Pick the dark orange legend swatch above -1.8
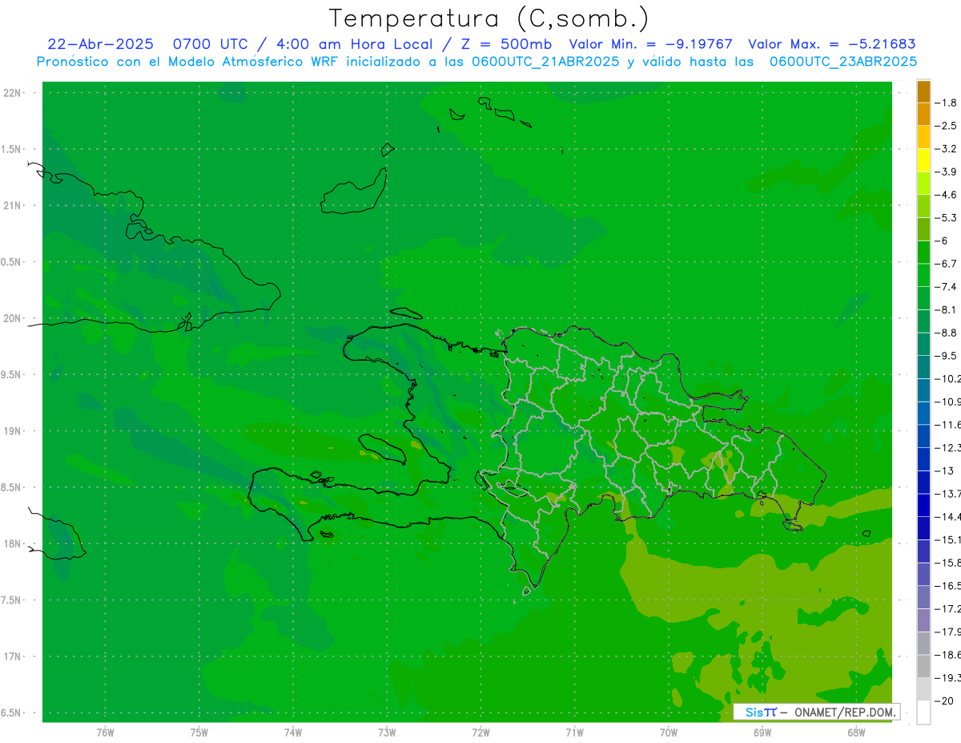The width and height of the screenshot is (961, 743). tap(923, 91)
